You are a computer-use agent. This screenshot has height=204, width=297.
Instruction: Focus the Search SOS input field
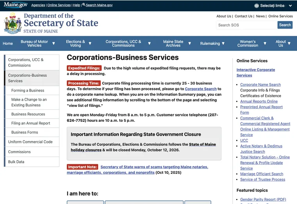click(247, 25)
